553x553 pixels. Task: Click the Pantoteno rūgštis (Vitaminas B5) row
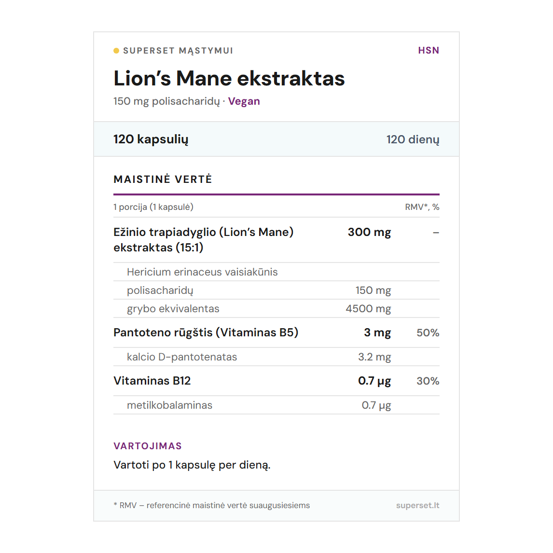pyautogui.click(x=206, y=332)
